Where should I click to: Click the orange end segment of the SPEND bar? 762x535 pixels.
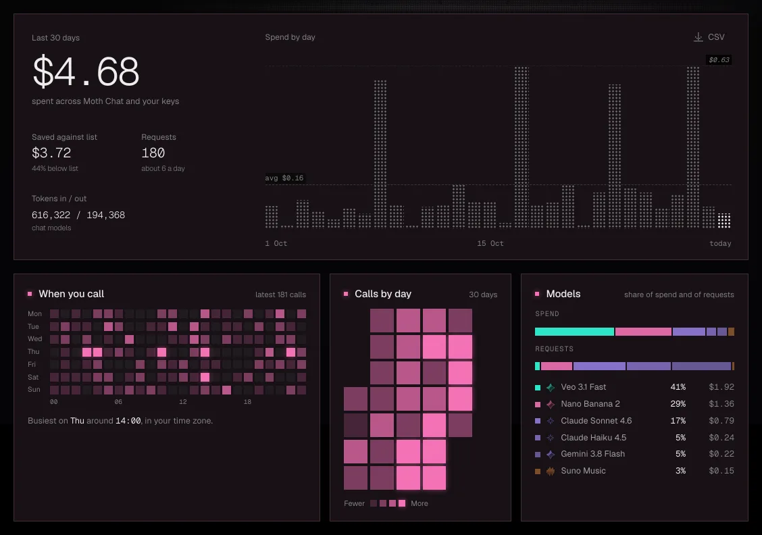click(731, 332)
